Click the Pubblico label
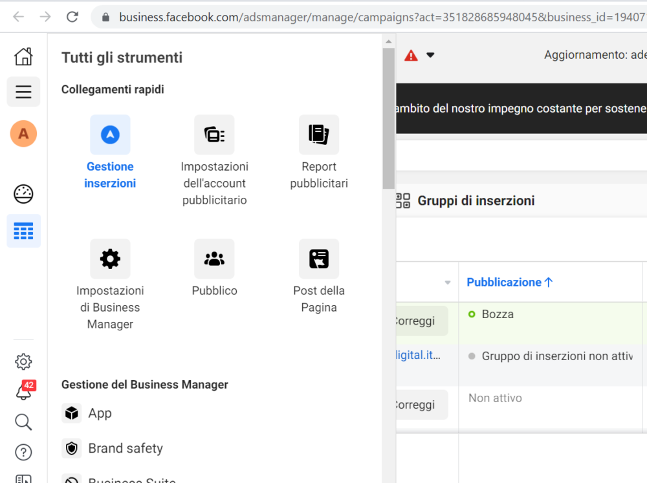This screenshot has width=647, height=483. [x=215, y=291]
